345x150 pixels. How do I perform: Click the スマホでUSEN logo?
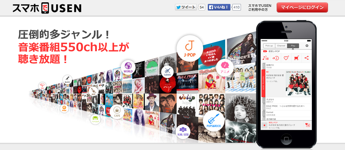(x=47, y=8)
